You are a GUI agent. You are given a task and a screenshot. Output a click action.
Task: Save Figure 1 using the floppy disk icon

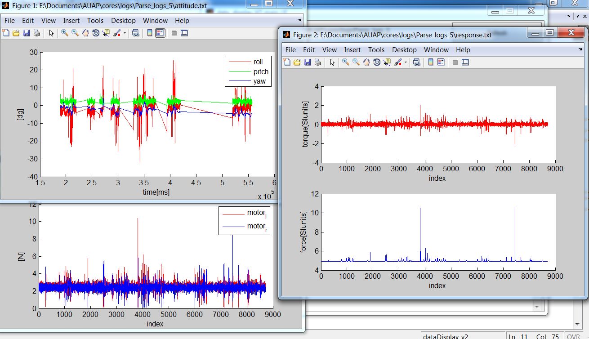[27, 33]
